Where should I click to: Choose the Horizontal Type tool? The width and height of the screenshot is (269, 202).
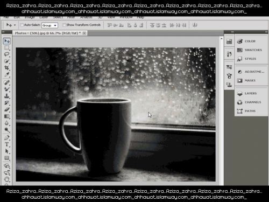(x=7, y=144)
